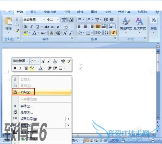Click the text highlight color button in ribbon

[x=26, y=33]
